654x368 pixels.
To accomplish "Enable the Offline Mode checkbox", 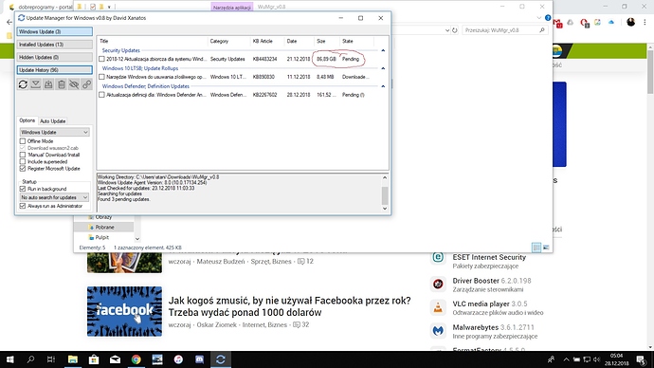I will coord(23,141).
